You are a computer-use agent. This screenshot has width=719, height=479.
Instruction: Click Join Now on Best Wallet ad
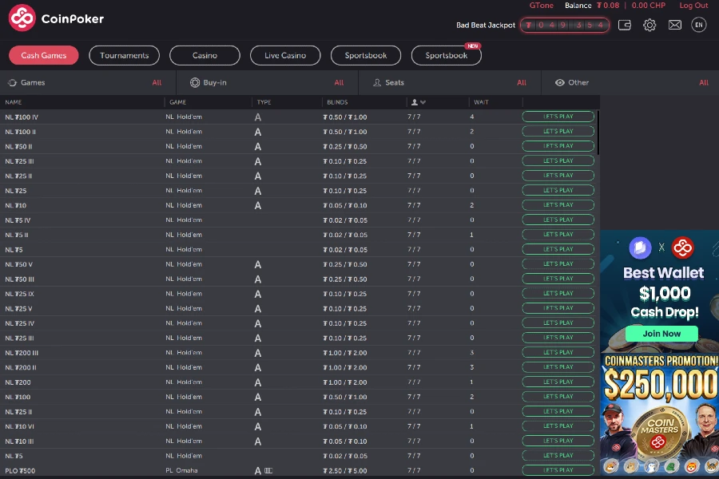(x=661, y=334)
